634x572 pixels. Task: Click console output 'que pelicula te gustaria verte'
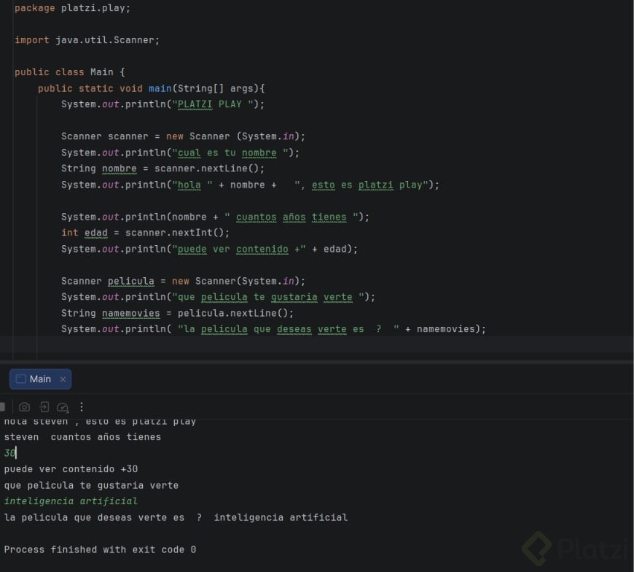tap(91, 485)
